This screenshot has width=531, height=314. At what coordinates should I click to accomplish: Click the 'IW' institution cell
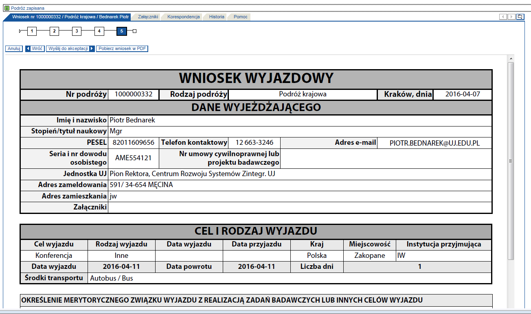[x=444, y=256]
